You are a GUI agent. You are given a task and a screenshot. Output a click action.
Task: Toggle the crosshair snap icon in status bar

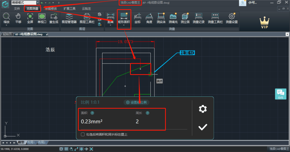[x=81, y=149]
